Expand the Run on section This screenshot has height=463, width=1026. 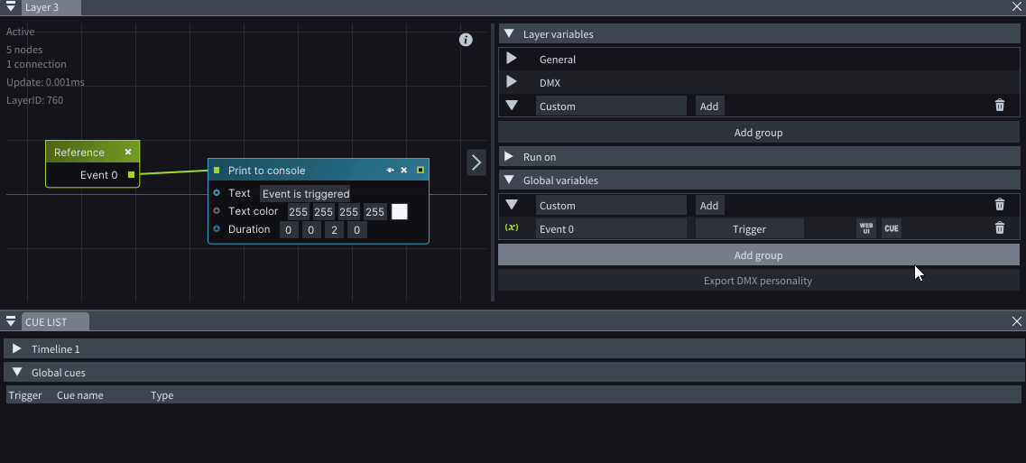pos(509,156)
